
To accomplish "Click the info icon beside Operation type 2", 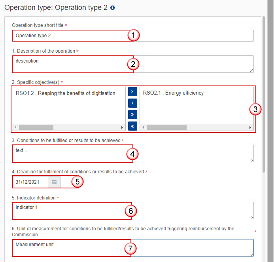I will pyautogui.click(x=113, y=8).
